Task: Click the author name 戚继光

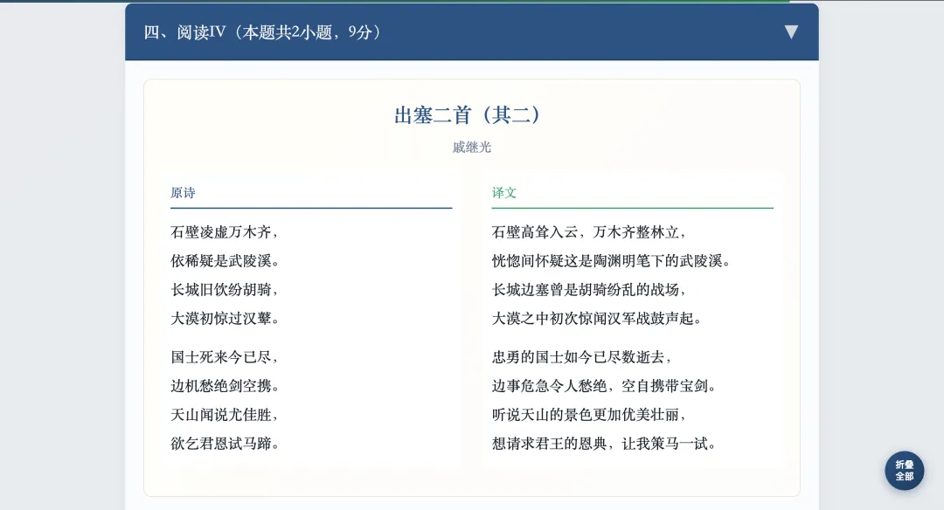Action: [x=471, y=147]
